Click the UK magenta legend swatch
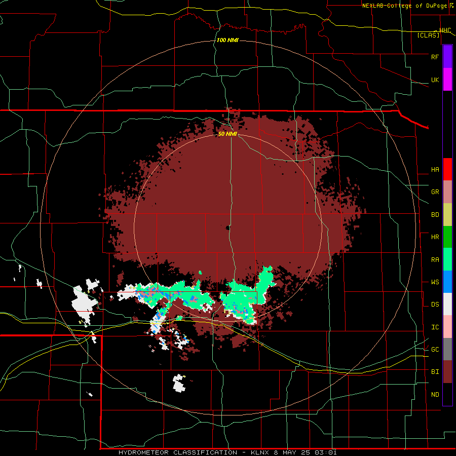The height and width of the screenshot is (456, 456). point(447,80)
